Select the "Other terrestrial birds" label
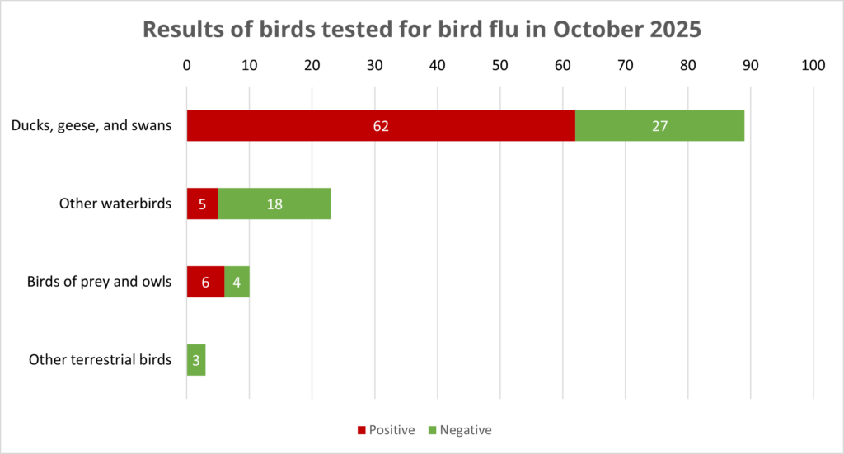 [100, 360]
